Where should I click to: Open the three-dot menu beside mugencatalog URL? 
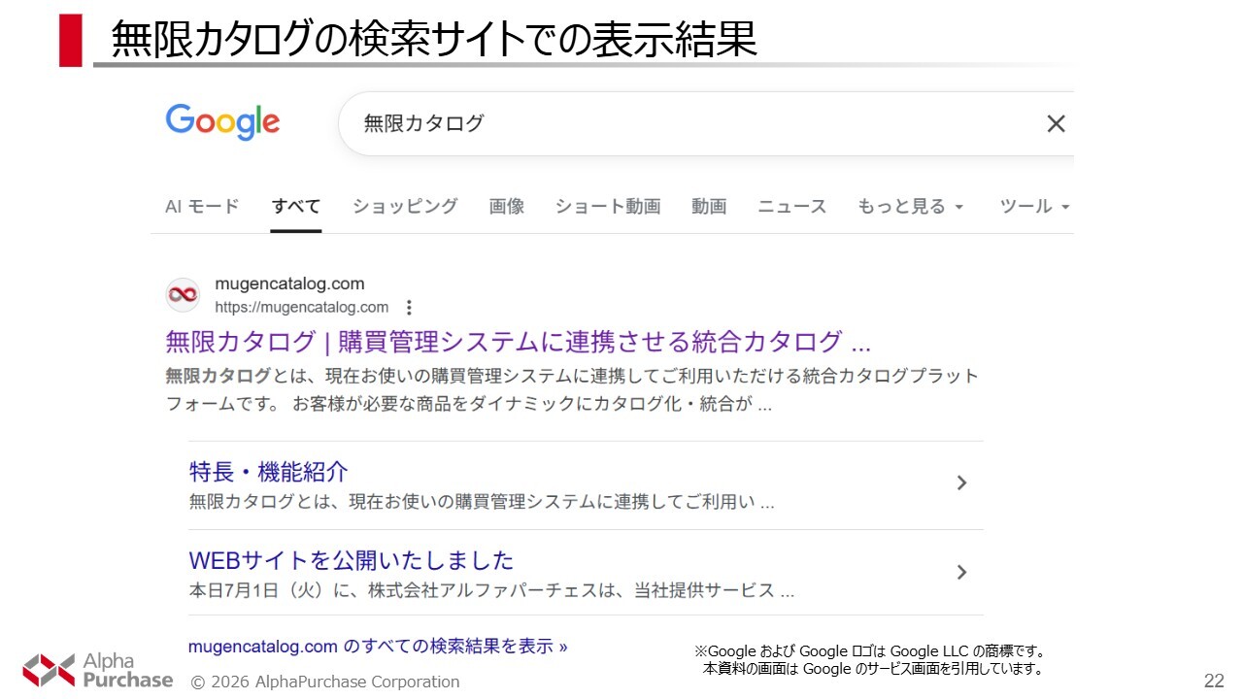pyautogui.click(x=409, y=308)
